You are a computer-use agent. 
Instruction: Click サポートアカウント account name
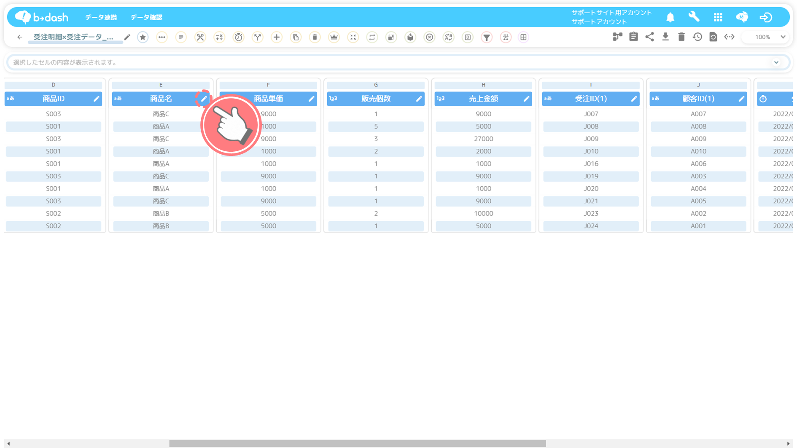pos(599,21)
